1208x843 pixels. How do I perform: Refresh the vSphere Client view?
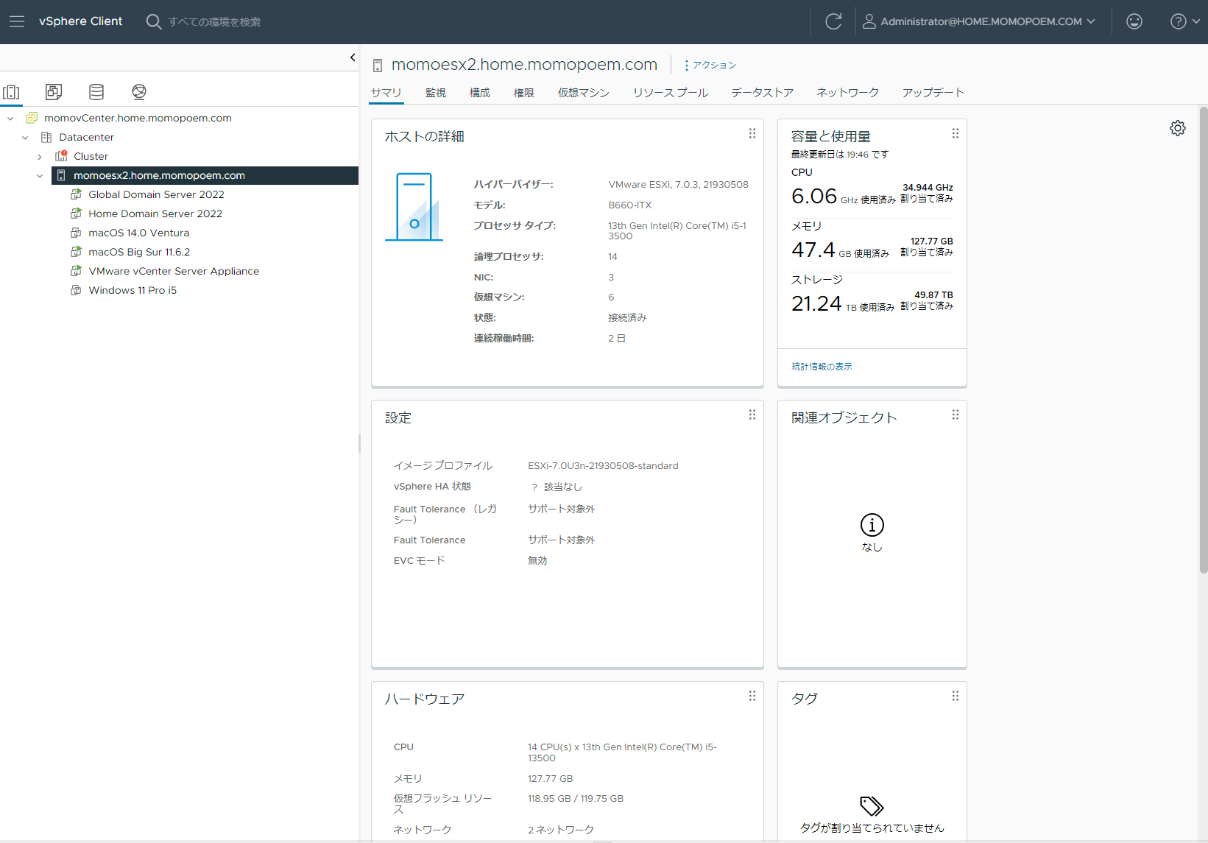[x=833, y=21]
